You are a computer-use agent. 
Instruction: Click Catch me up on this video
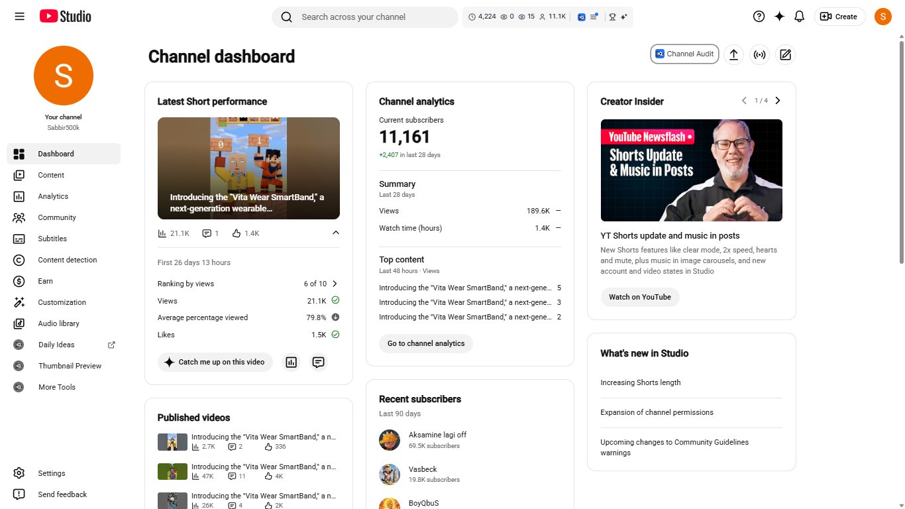215,363
